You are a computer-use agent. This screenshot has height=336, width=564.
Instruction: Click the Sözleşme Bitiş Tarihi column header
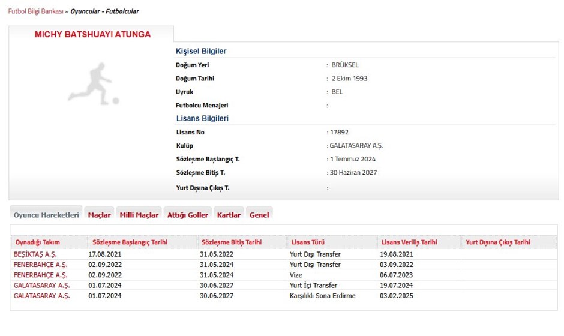232,242
